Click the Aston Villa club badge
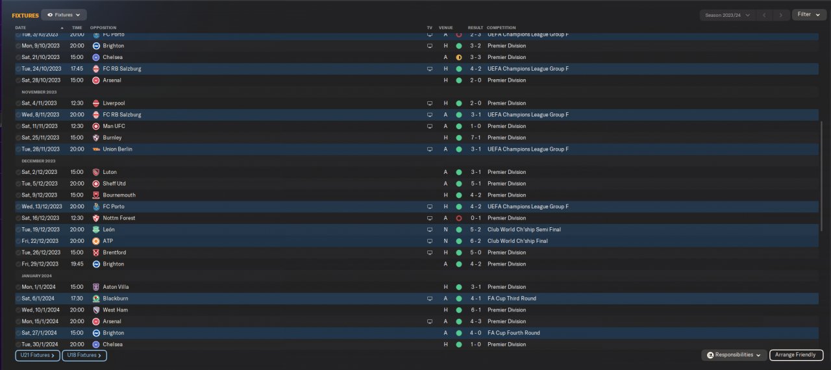This screenshot has height=370, width=831. point(96,287)
